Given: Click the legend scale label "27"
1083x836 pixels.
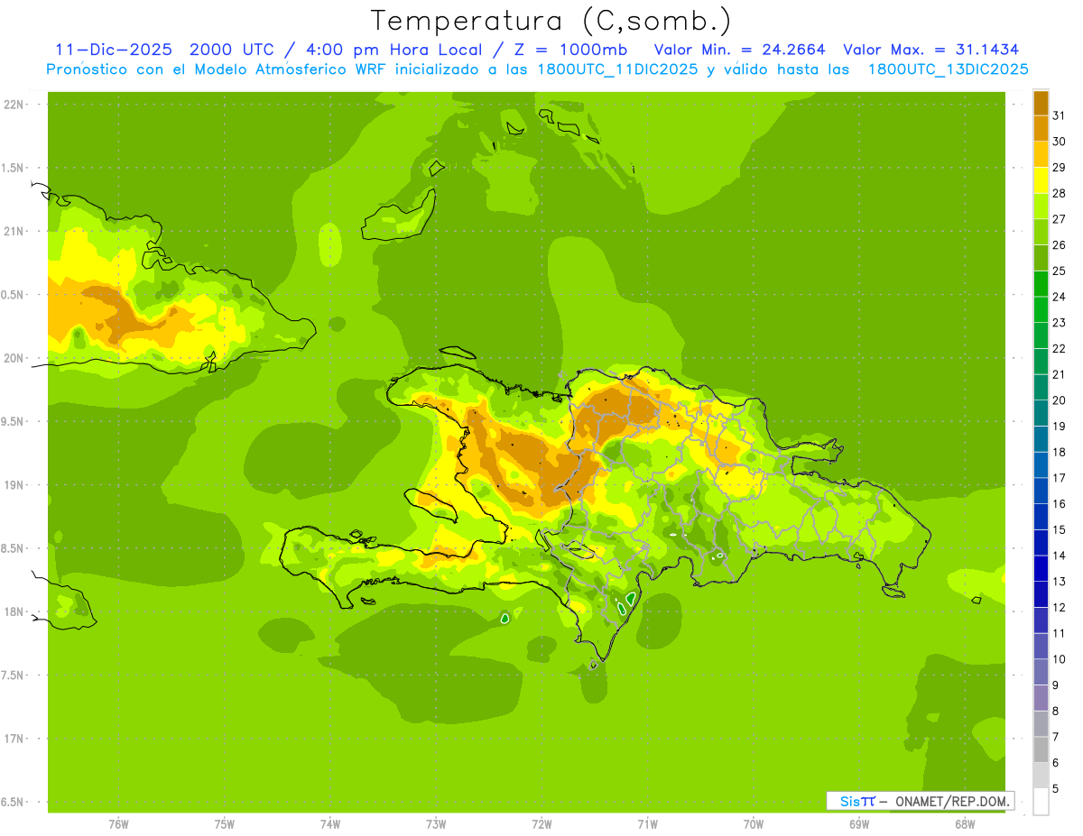Looking at the screenshot, I should pyautogui.click(x=1060, y=219).
